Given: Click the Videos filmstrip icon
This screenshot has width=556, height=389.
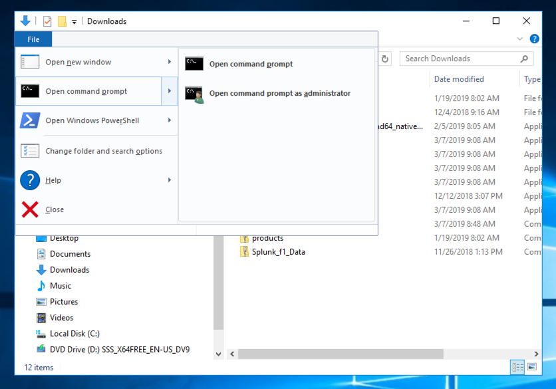Looking at the screenshot, I should [x=41, y=318].
